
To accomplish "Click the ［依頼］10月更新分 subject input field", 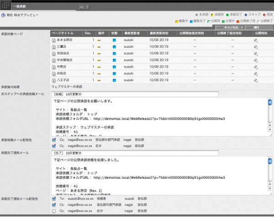I will coord(135,94).
